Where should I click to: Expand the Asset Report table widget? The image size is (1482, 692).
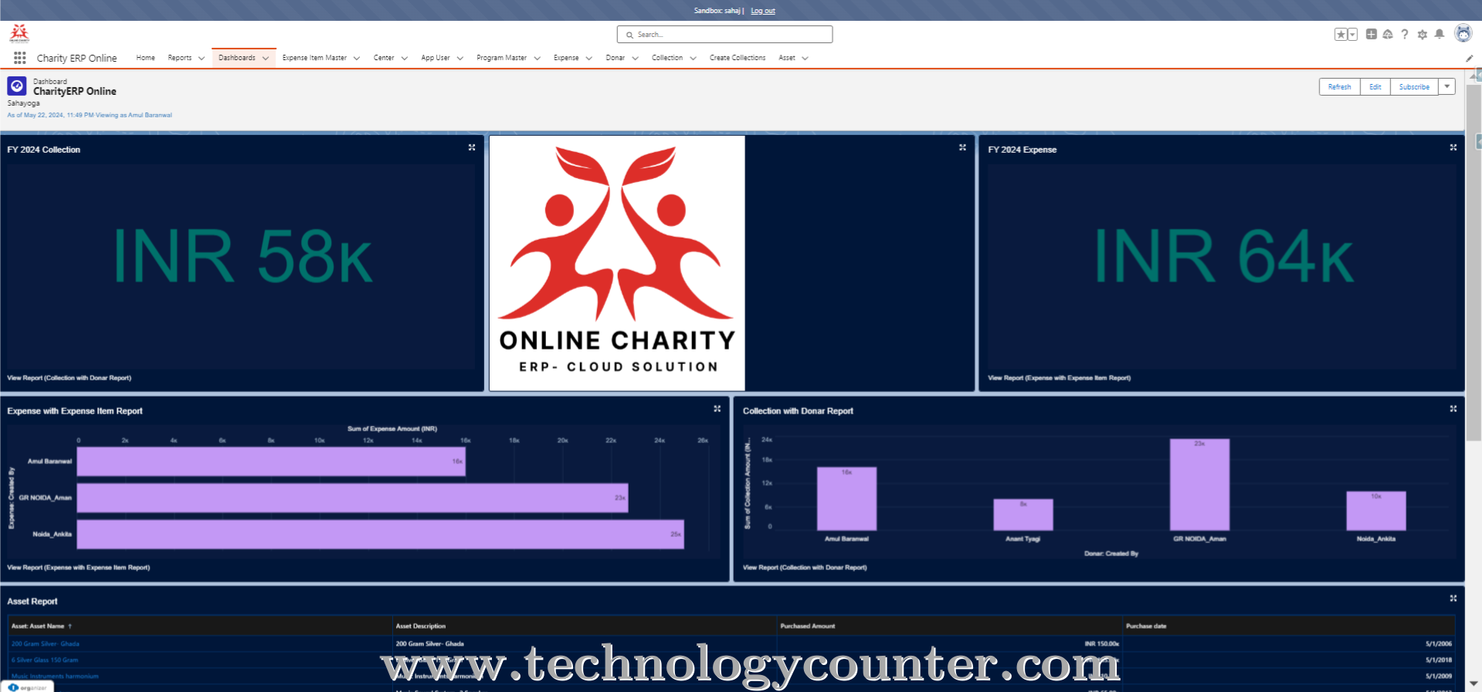pos(1453,599)
